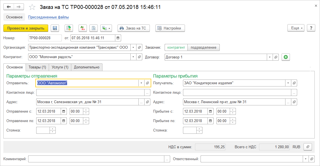Open the Настройки button
The image size is (320, 166).
(170, 28)
